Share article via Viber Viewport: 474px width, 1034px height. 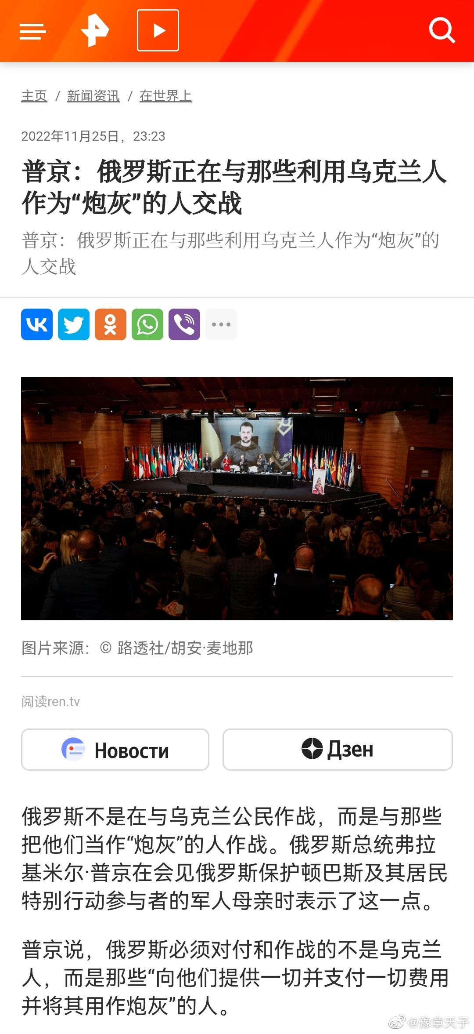coord(184,324)
